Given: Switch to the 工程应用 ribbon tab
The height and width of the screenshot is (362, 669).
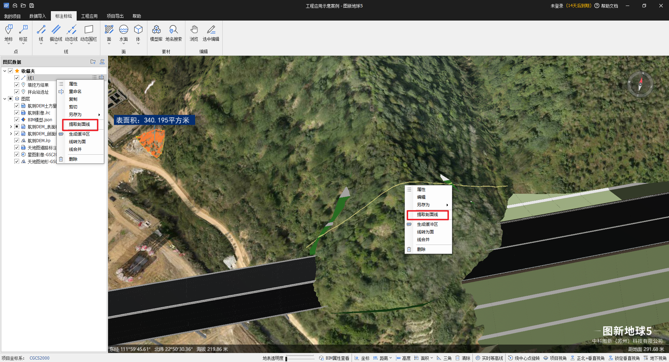Looking at the screenshot, I should coord(89,16).
